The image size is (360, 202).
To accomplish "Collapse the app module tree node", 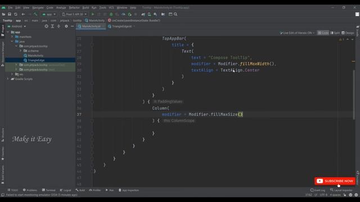I will coord(8,32).
